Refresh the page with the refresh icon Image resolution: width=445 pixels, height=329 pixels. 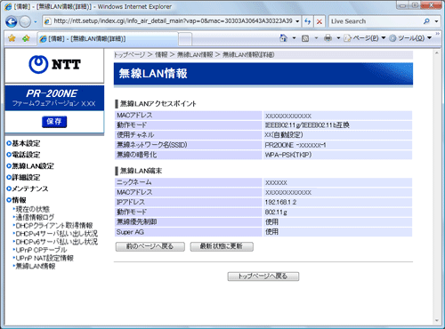coord(308,21)
